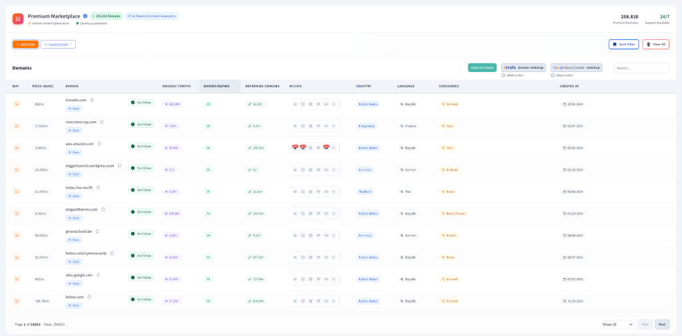The height and width of the screenshot is (336, 682).
Task: Expand the Show 10 page size dropdown
Action: coord(617,324)
